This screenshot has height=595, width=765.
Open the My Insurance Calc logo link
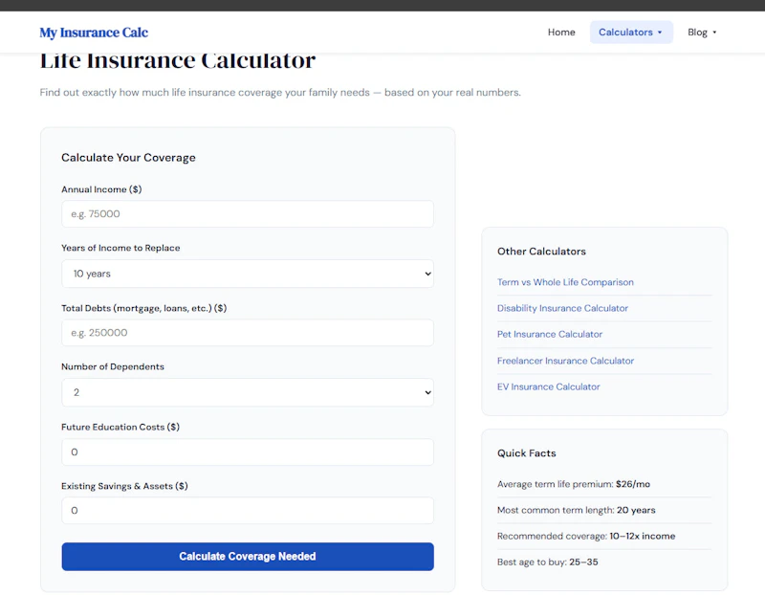(94, 33)
